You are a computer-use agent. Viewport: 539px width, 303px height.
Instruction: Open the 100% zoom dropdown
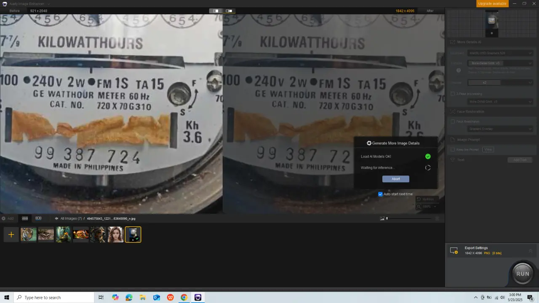click(x=427, y=207)
